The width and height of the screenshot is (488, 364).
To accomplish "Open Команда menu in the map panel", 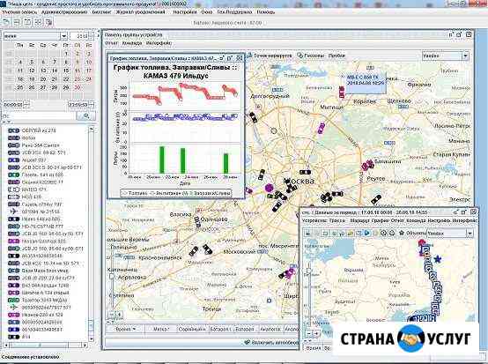I will (x=131, y=43).
